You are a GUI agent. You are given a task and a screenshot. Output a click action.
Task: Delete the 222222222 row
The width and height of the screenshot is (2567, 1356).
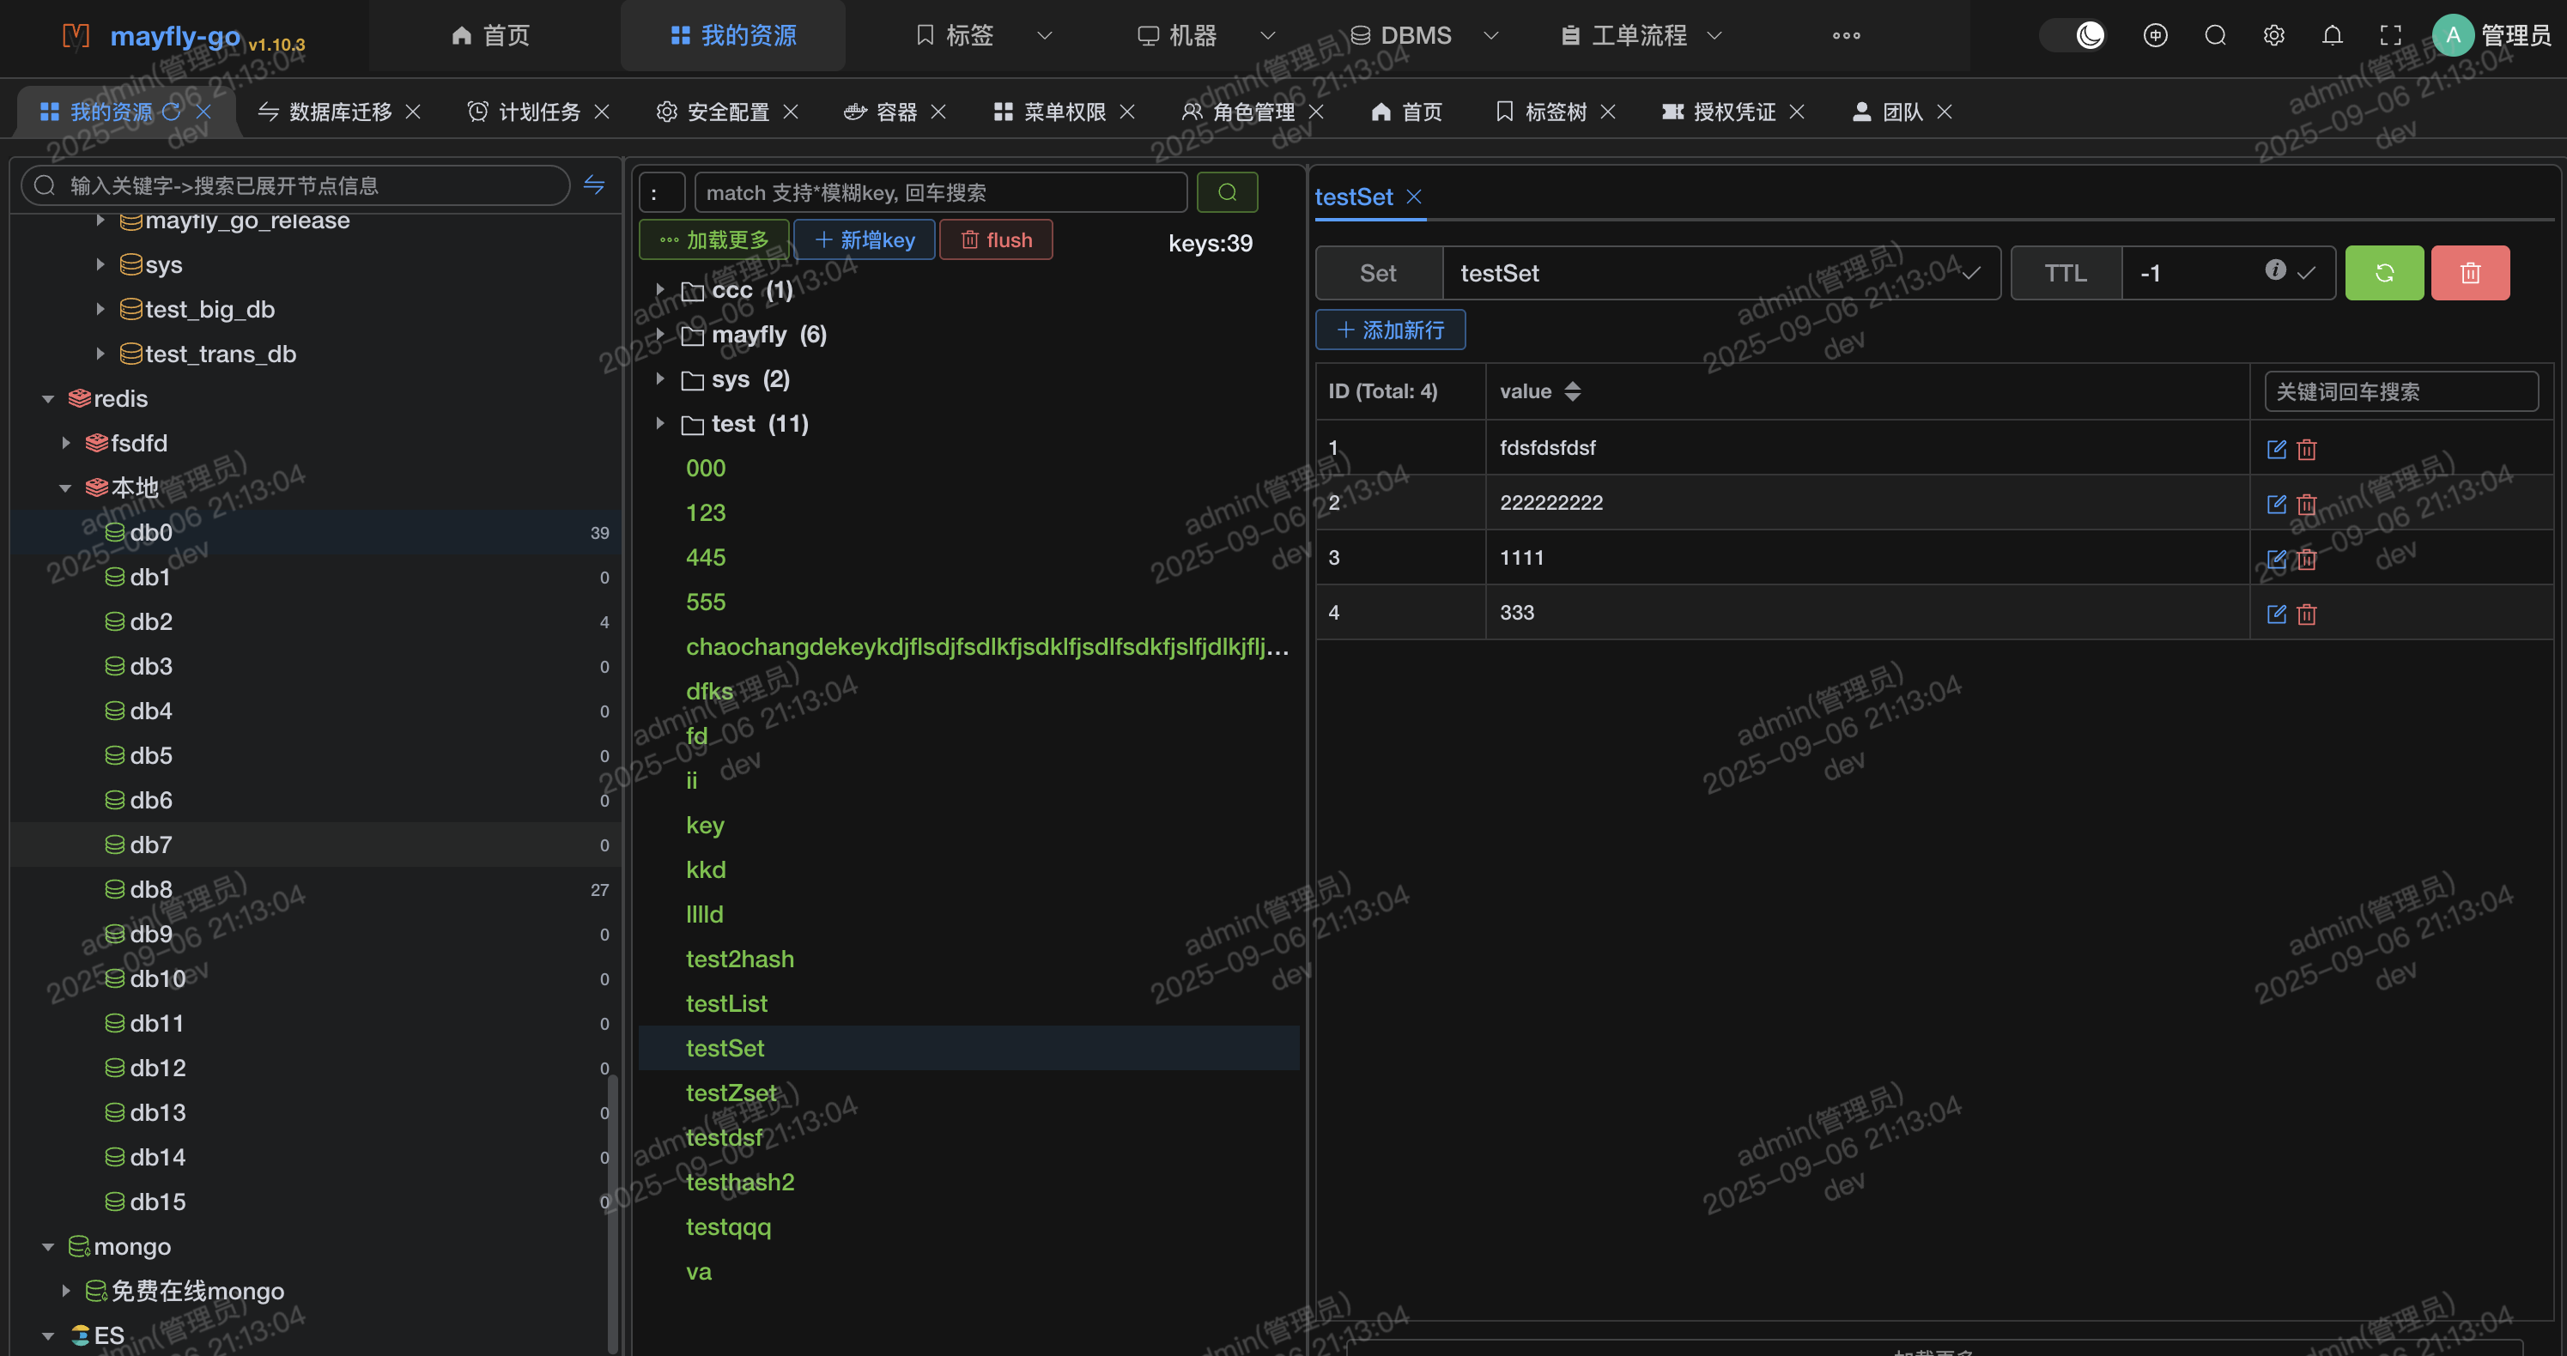click(x=2306, y=504)
